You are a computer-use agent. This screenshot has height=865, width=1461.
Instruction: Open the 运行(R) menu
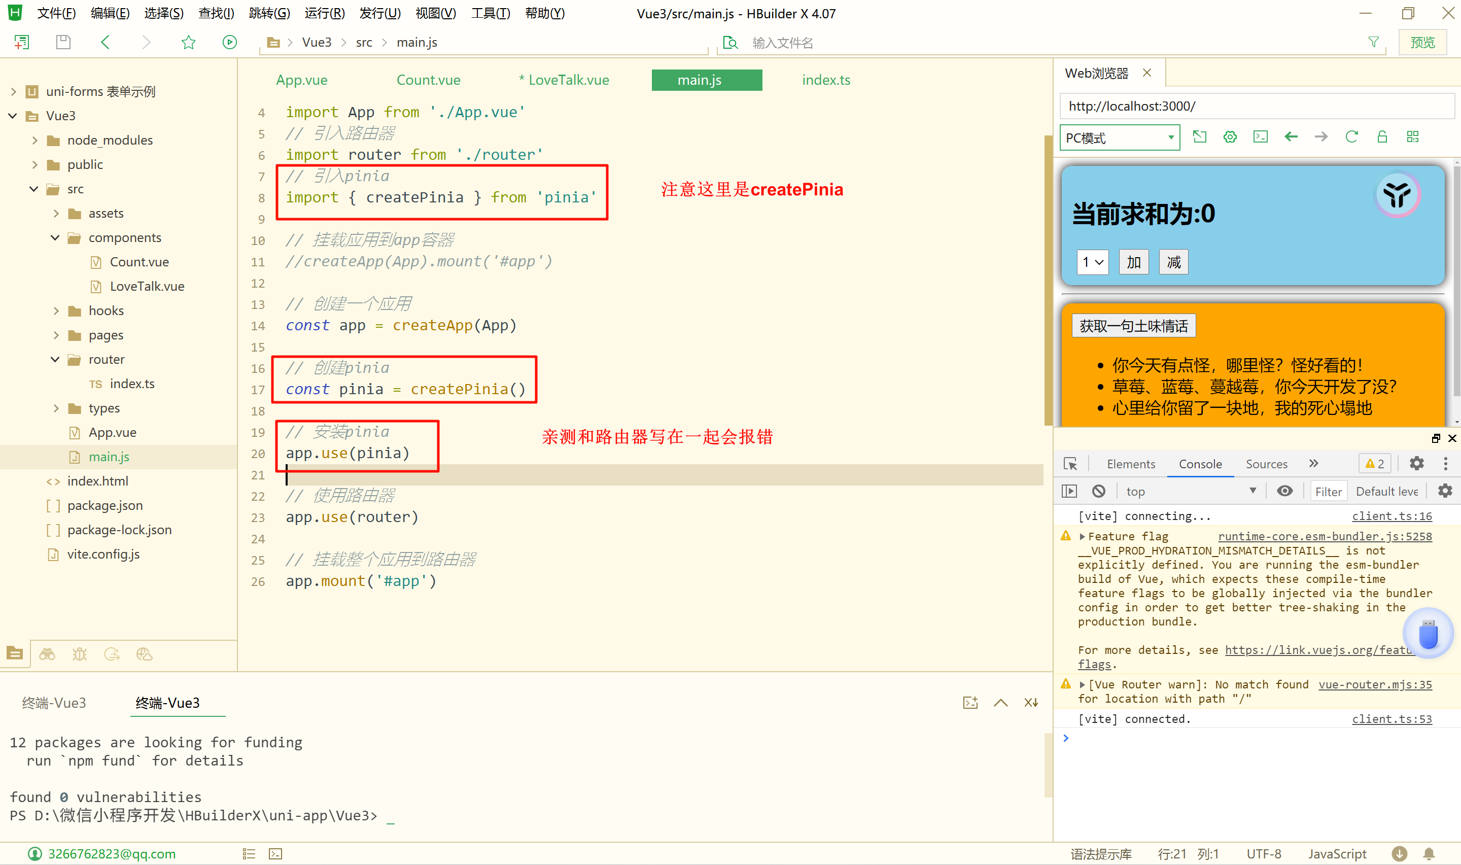[324, 13]
